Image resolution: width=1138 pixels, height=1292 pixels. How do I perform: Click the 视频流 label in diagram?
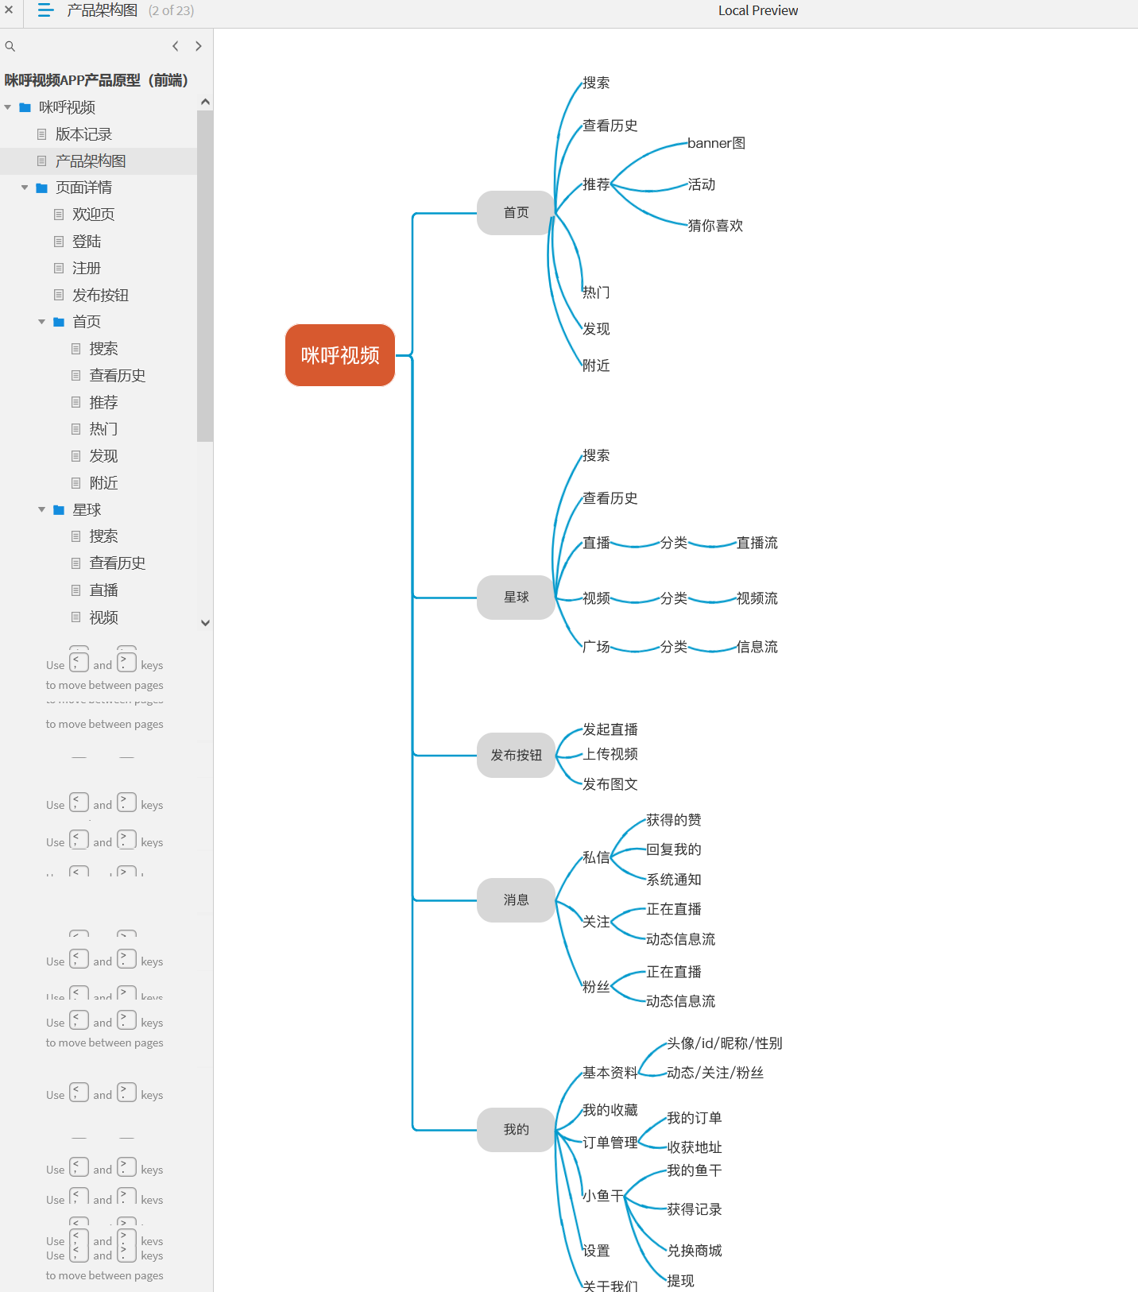(757, 598)
